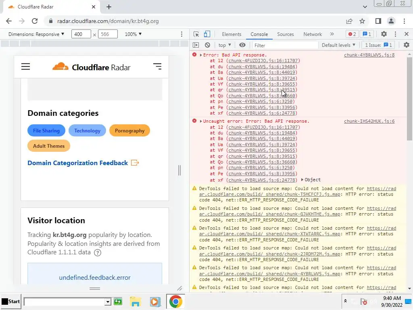Open the Default levels dropdown
The width and height of the screenshot is (413, 310).
pyautogui.click(x=338, y=45)
